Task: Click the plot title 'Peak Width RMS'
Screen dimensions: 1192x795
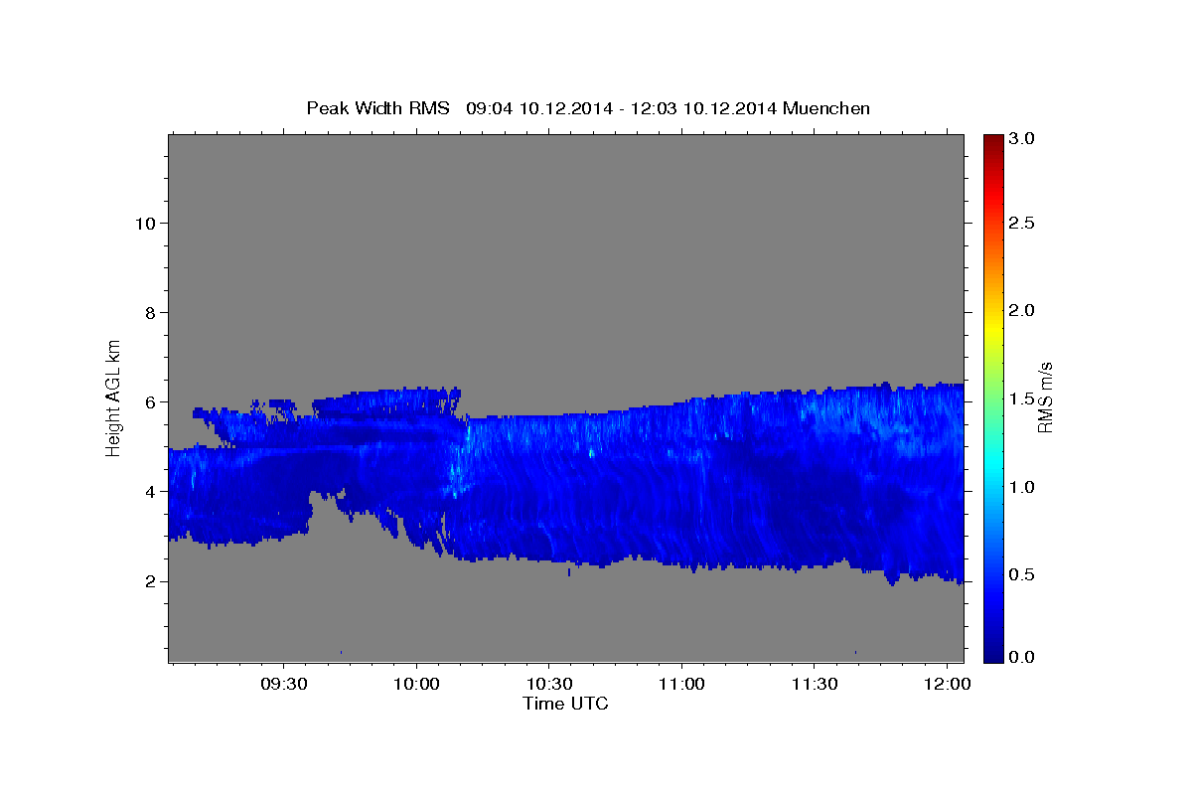Action: (377, 107)
